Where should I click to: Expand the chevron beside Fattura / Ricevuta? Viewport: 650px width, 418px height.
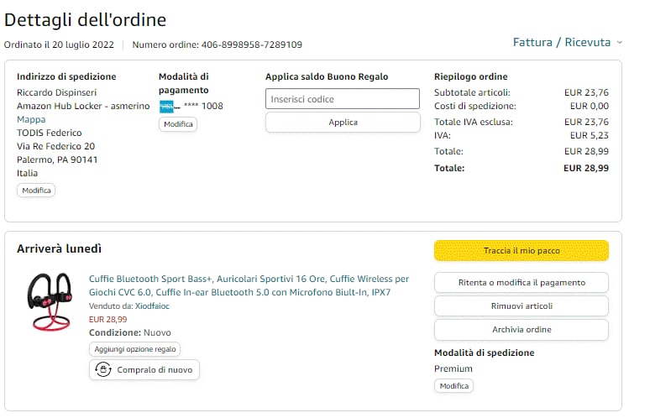point(620,42)
